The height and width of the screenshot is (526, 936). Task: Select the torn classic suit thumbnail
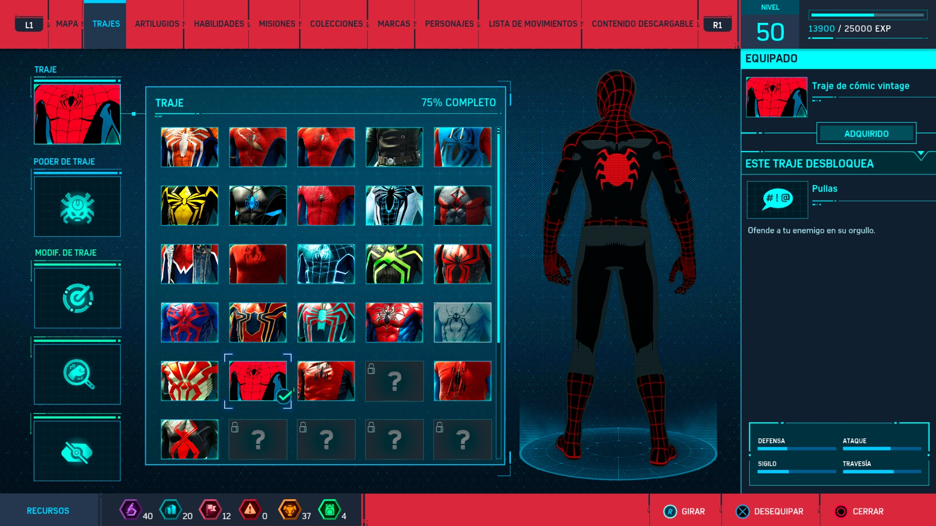258,147
